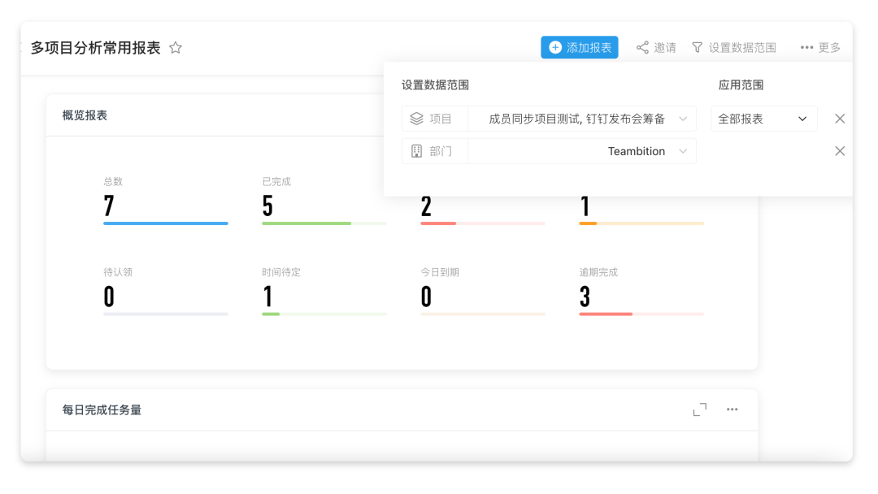Select the 概览报表 card title
The width and height of the screenshot is (878, 494).
(85, 115)
